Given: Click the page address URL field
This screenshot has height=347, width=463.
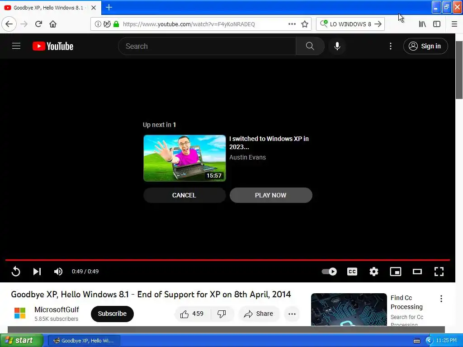Looking at the screenshot, I should (201, 24).
